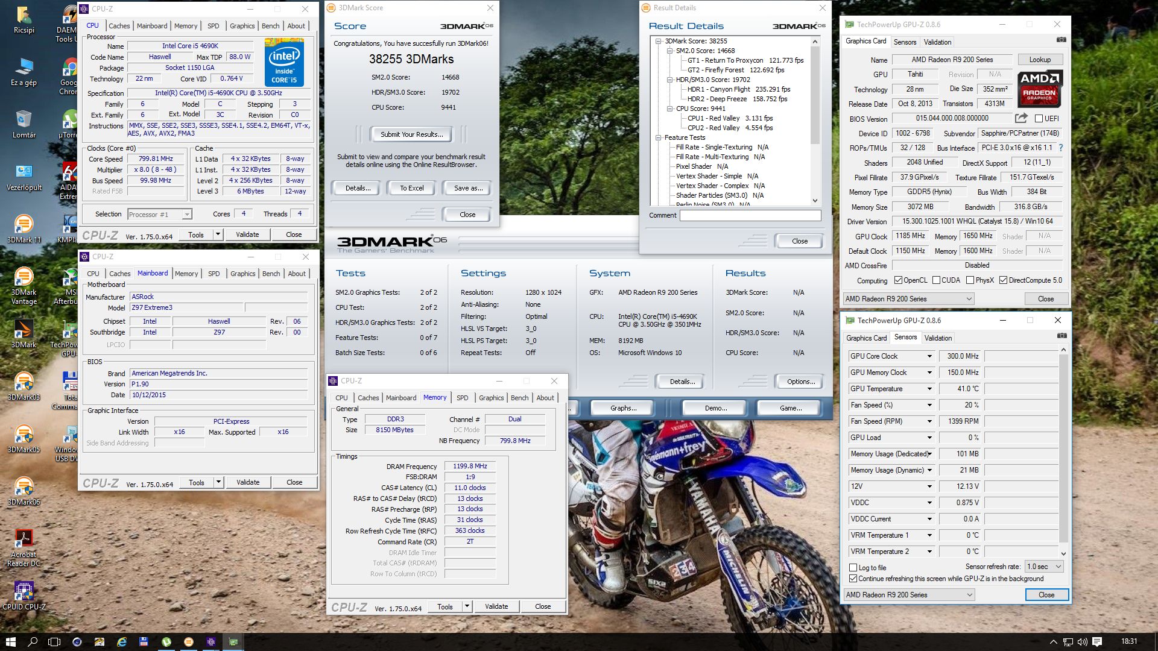The image size is (1158, 651).
Task: Toggle the UEFI checkbox in GPU-Z
Action: click(1039, 119)
